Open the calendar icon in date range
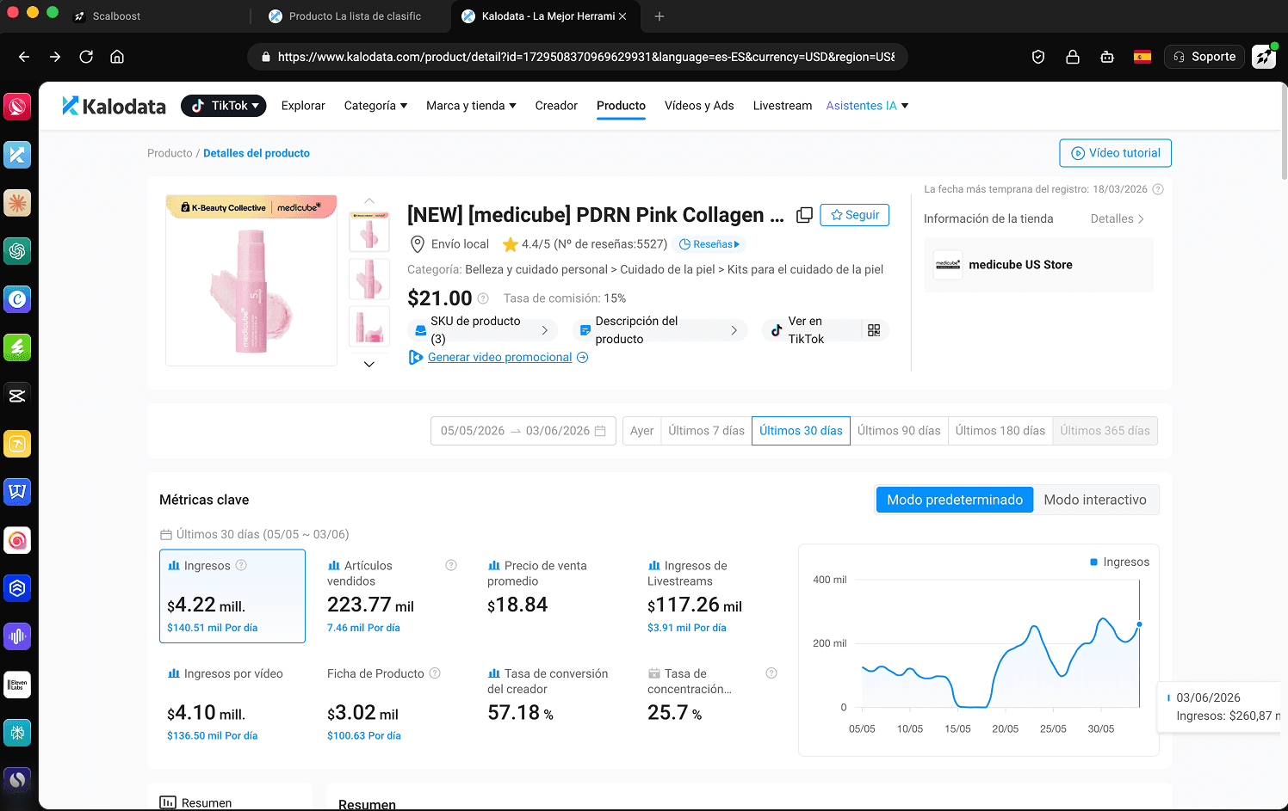This screenshot has width=1288, height=811. [x=600, y=431]
